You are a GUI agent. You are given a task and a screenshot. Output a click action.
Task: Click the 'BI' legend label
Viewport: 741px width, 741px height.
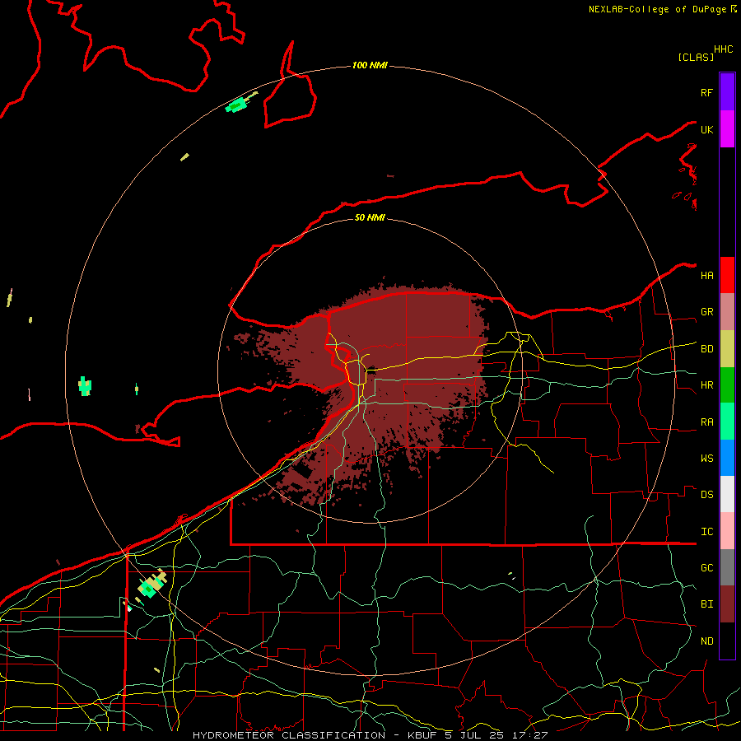[x=706, y=604]
